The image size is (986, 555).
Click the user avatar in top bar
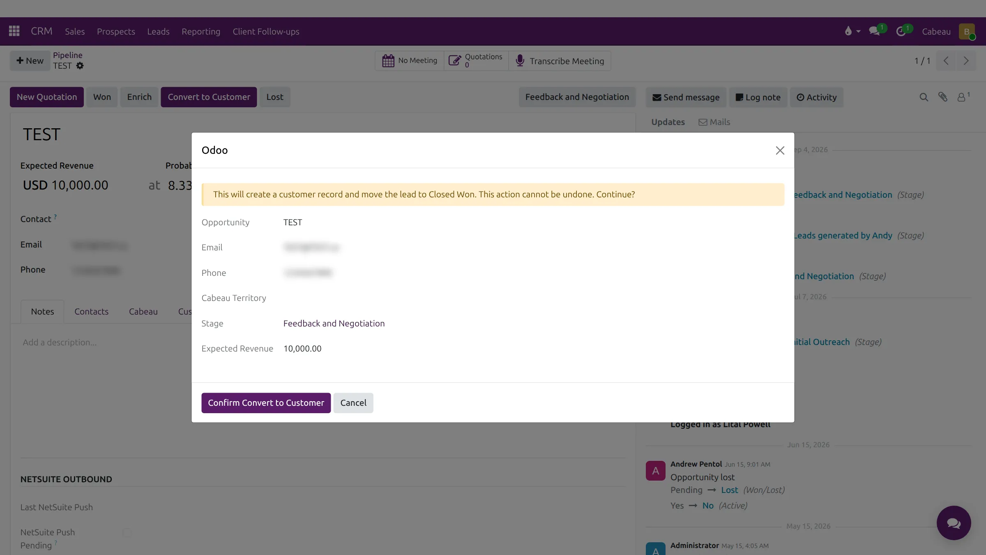click(x=967, y=32)
